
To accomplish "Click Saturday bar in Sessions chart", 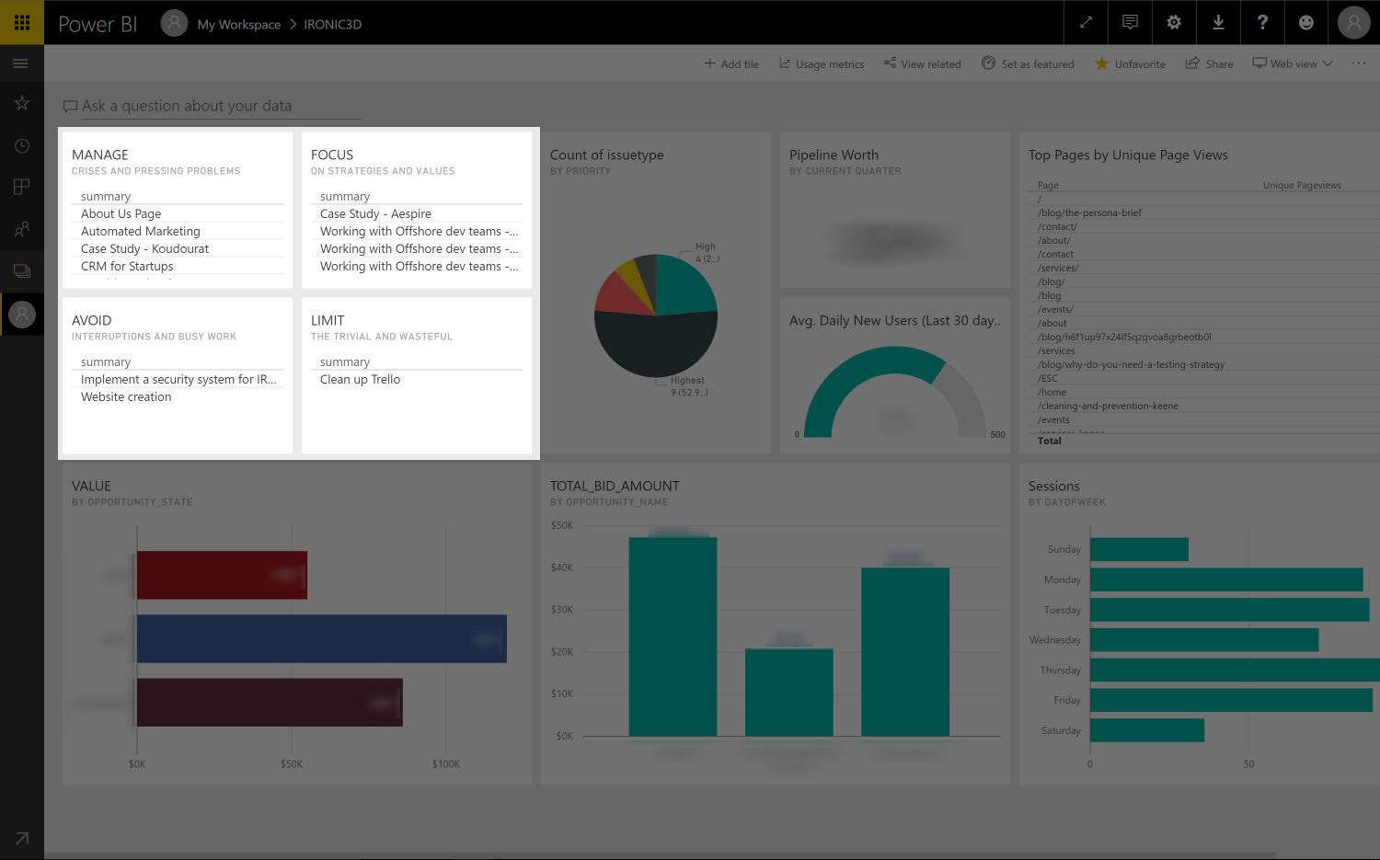I will click(x=1147, y=730).
